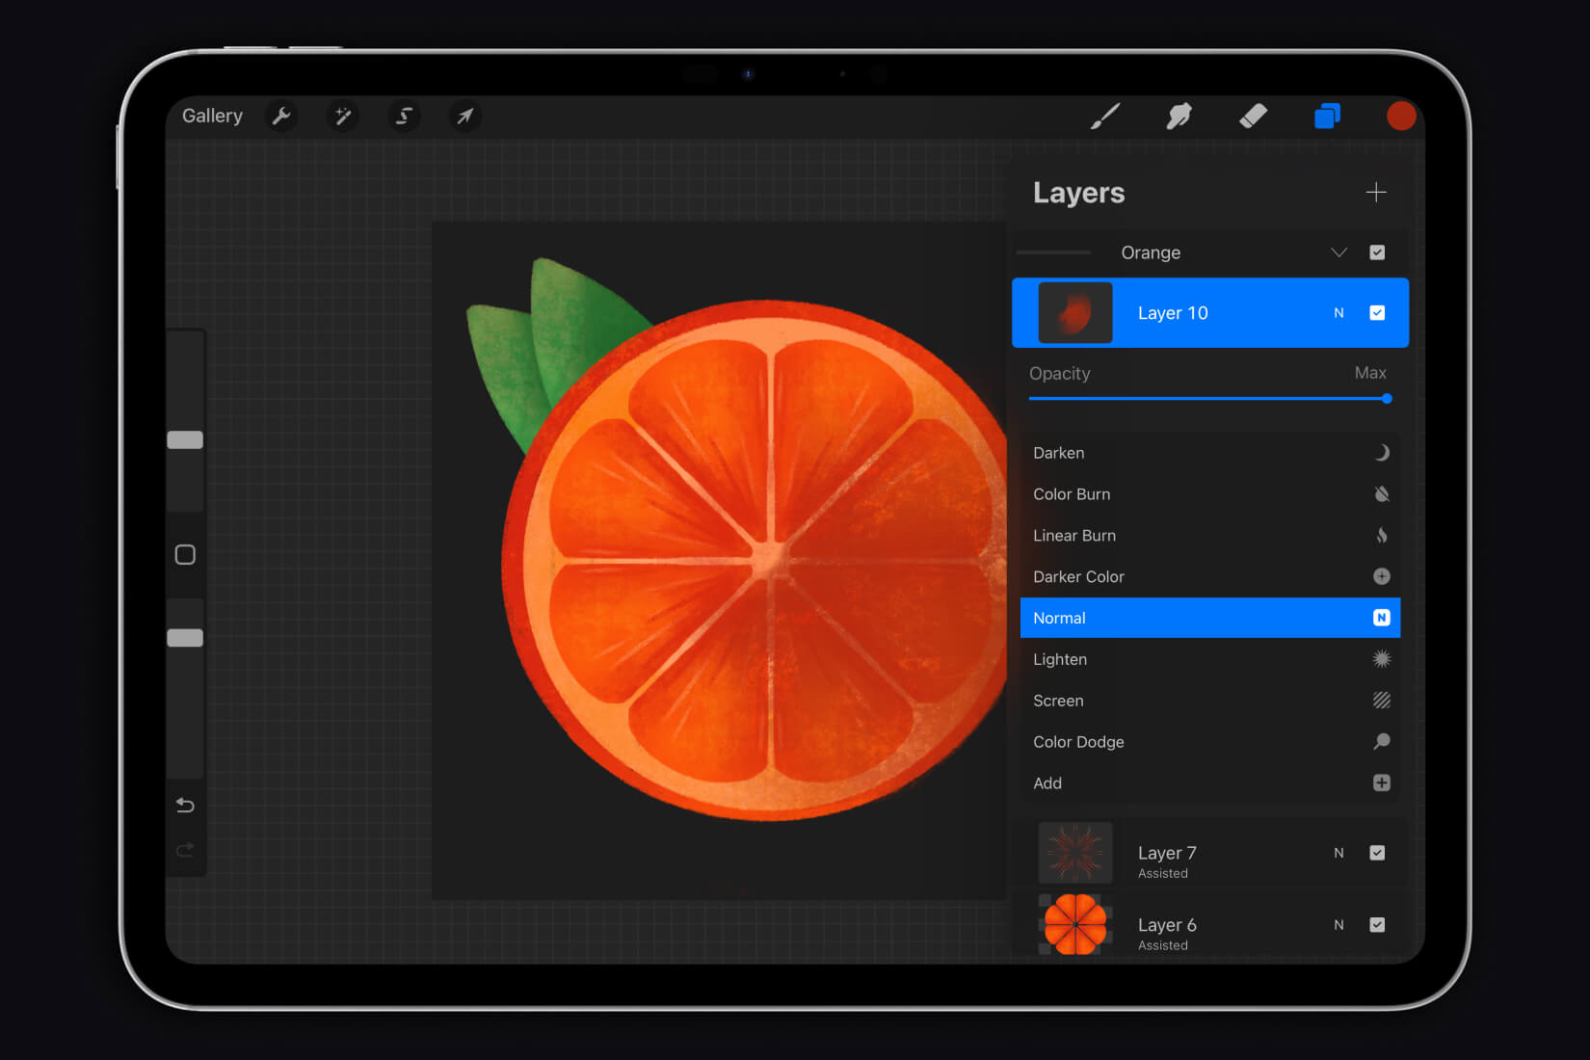Choose the Darken blend mode

click(x=1210, y=453)
